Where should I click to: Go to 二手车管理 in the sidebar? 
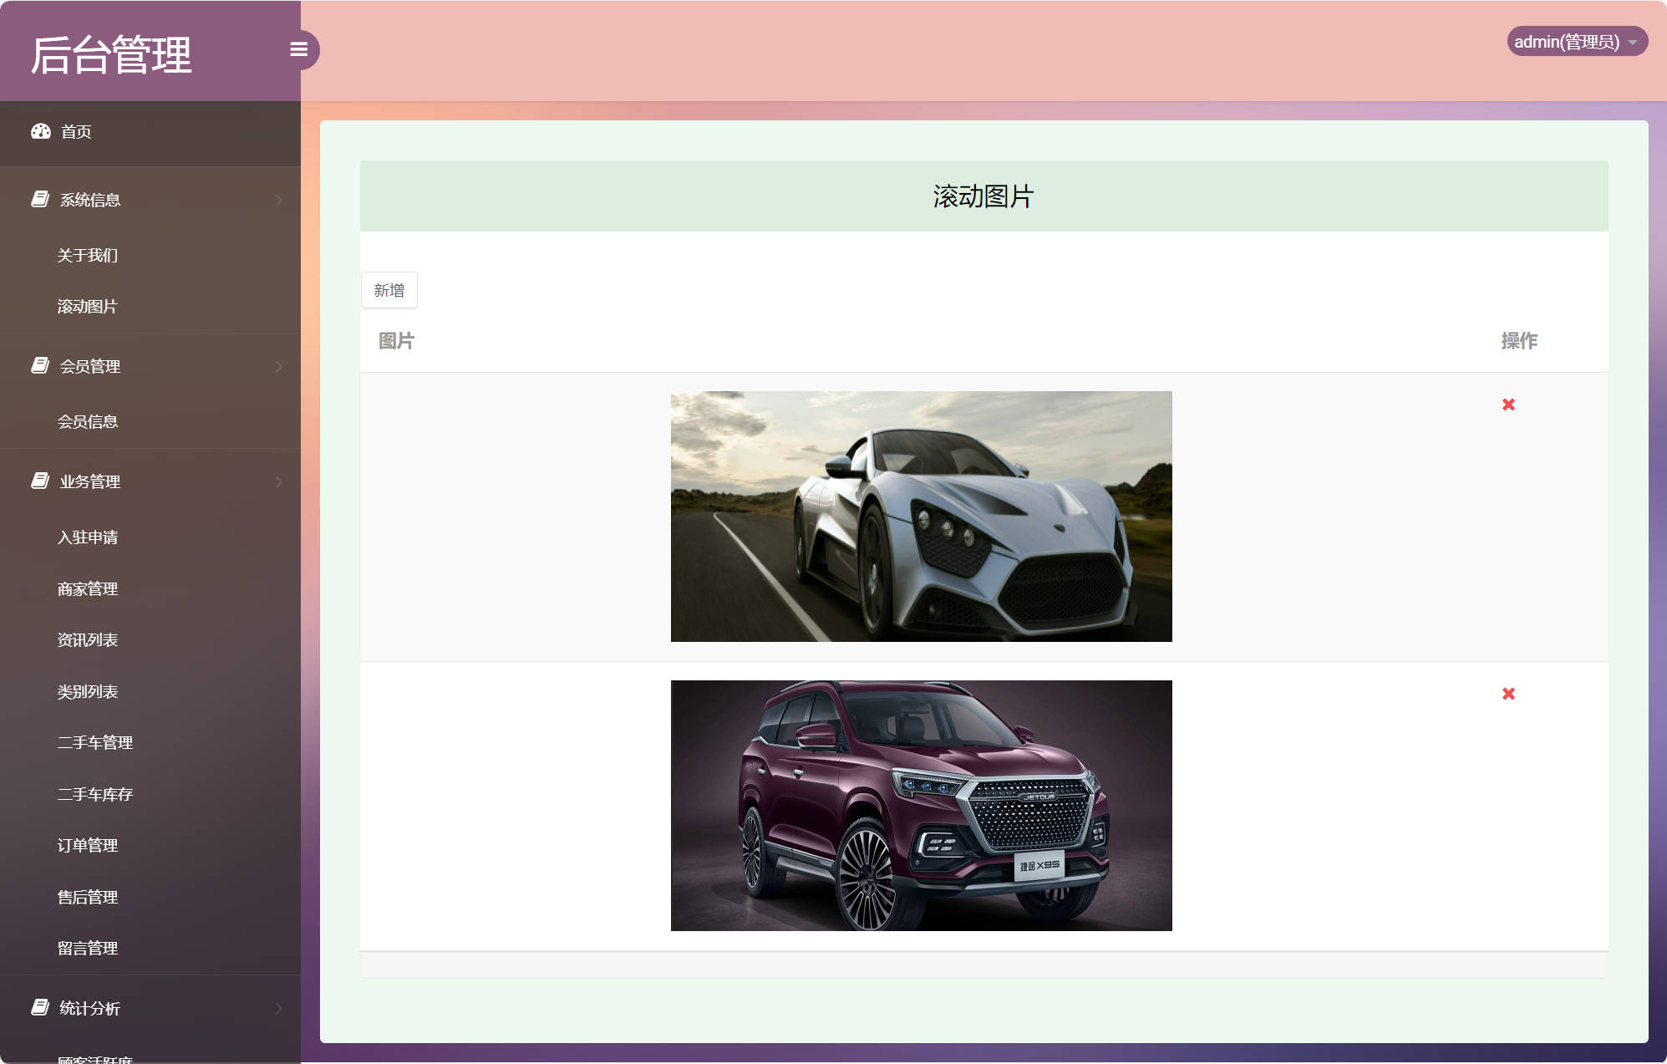click(95, 743)
